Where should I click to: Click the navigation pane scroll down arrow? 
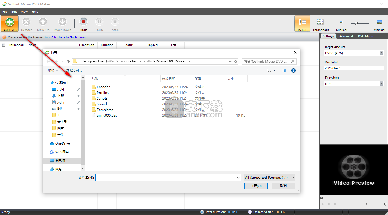click(x=83, y=169)
